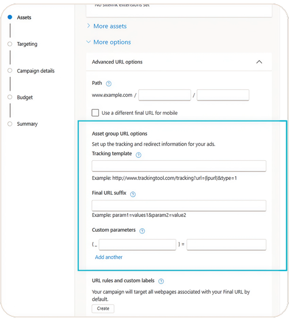Select the Summary step radio
This screenshot has height=321, width=289.
pyautogui.click(x=10, y=124)
